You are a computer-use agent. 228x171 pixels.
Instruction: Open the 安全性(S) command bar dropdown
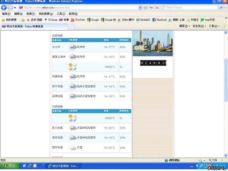[199, 26]
